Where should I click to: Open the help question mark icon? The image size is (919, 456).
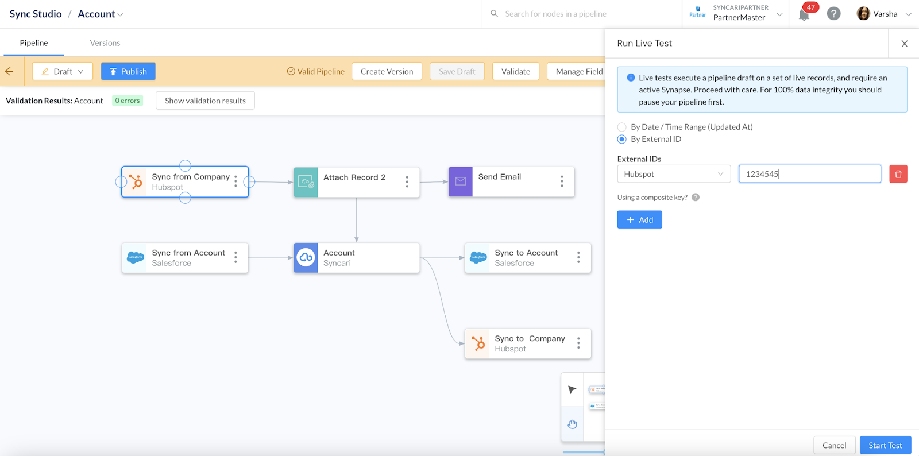coord(834,14)
